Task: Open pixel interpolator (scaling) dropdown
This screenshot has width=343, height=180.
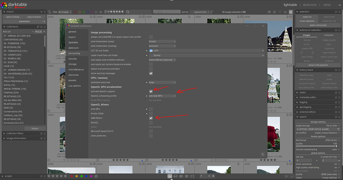Action: [162, 46]
